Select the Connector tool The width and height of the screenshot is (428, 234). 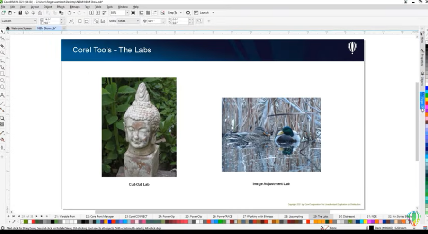2,110
